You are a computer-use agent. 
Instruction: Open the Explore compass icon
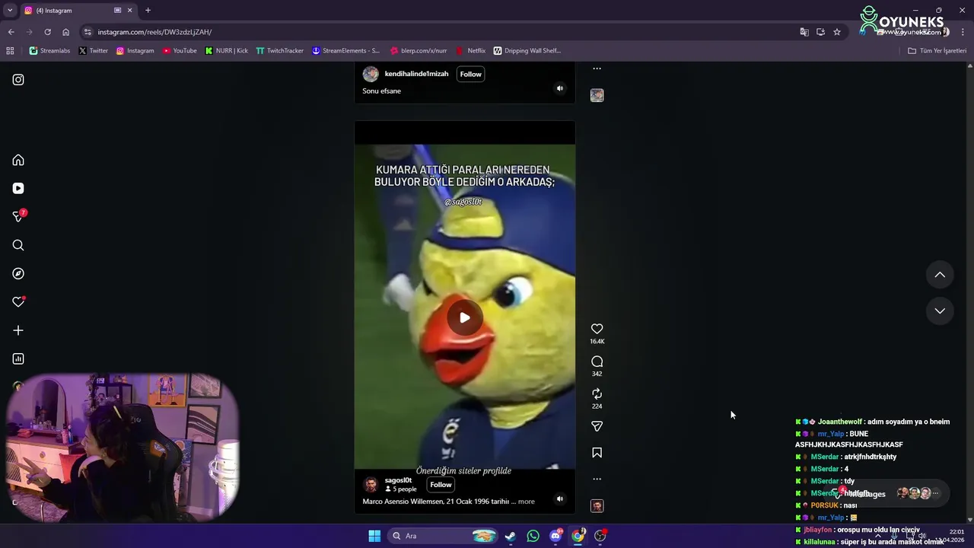coord(18,274)
